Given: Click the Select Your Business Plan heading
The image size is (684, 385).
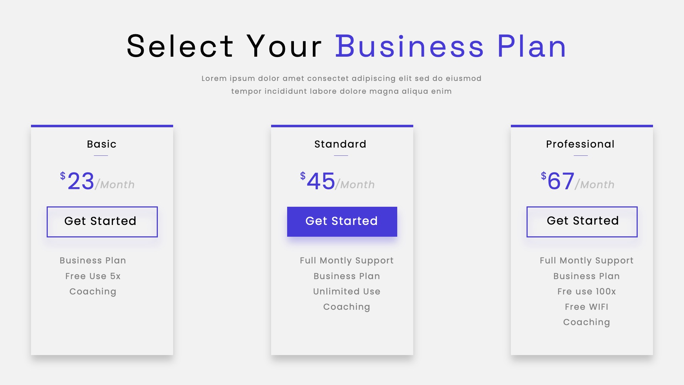Looking at the screenshot, I should coord(346,46).
